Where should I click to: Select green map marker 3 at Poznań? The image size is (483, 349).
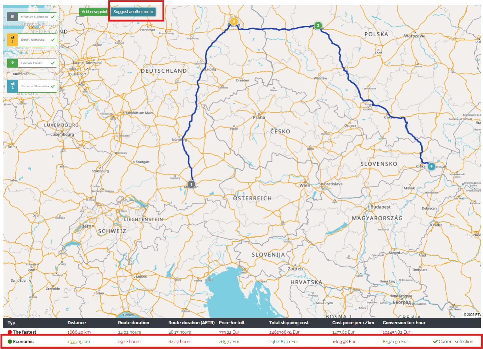[318, 25]
